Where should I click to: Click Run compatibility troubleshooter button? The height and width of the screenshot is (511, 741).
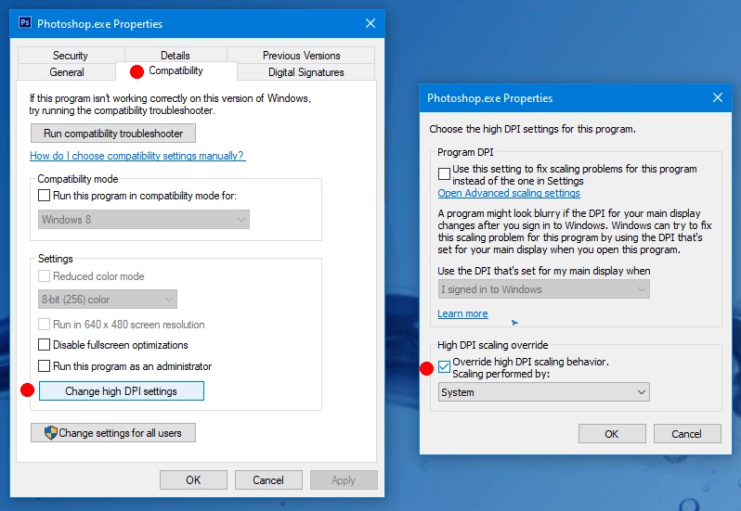click(113, 134)
